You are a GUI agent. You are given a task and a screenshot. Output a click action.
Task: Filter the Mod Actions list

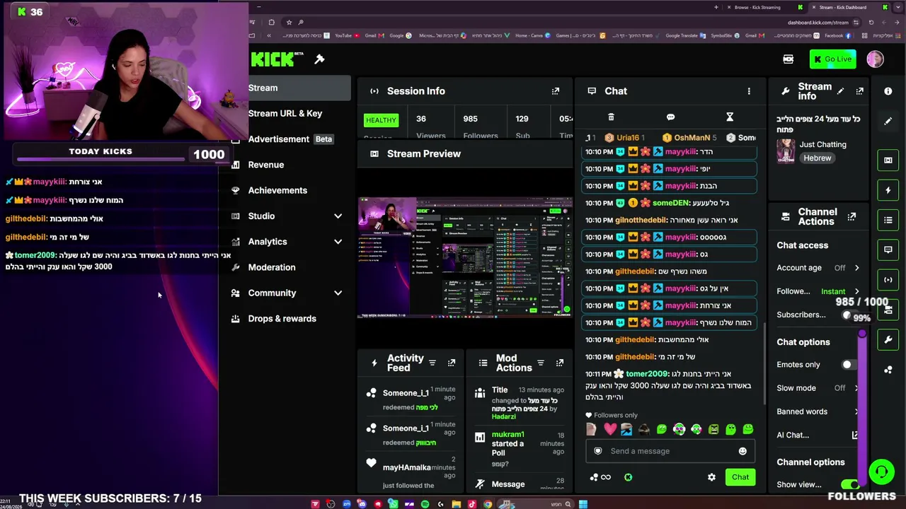pos(541,363)
